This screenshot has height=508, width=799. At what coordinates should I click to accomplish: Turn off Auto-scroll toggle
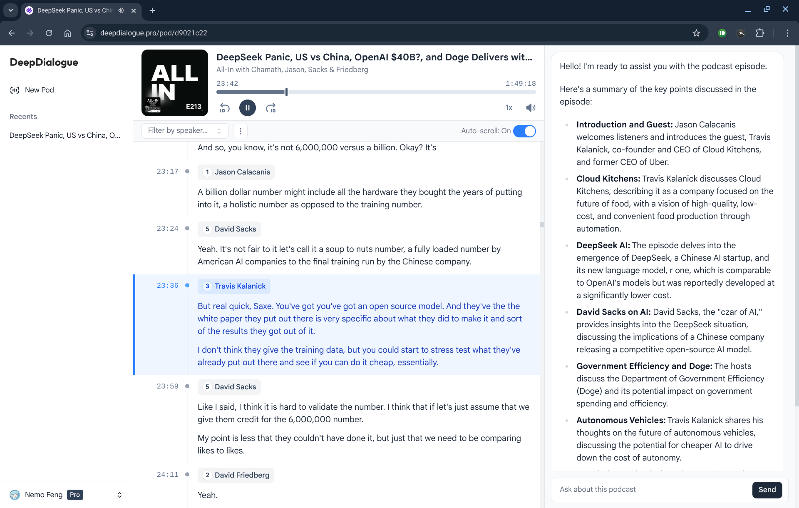(524, 131)
